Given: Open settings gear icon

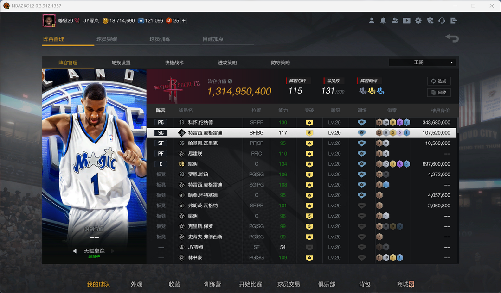Looking at the screenshot, I should click(418, 20).
